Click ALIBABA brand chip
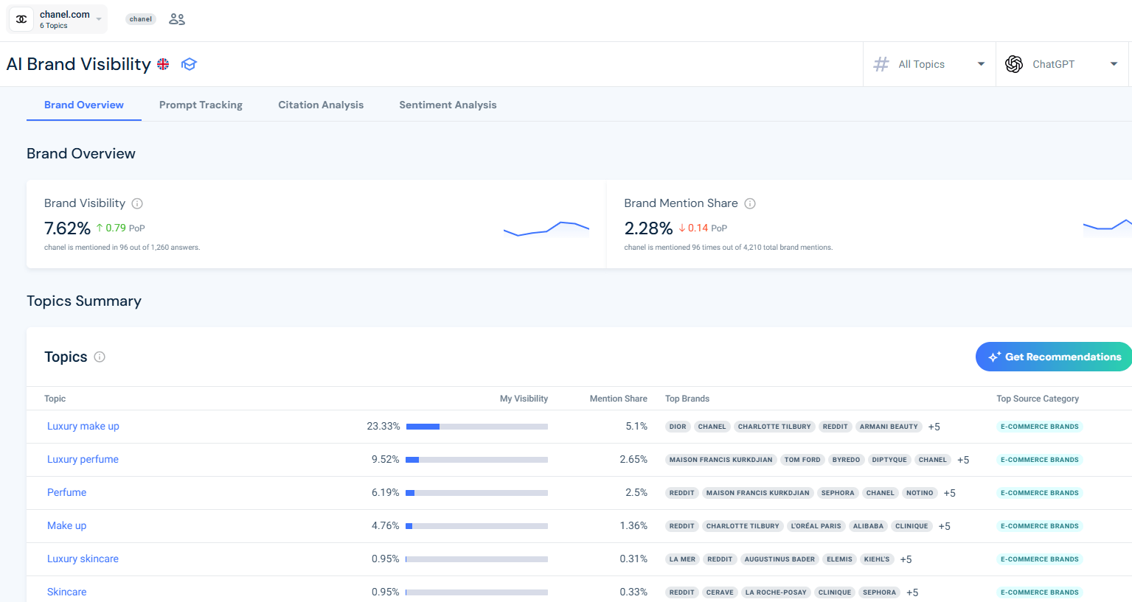The width and height of the screenshot is (1132, 602). pos(868,526)
